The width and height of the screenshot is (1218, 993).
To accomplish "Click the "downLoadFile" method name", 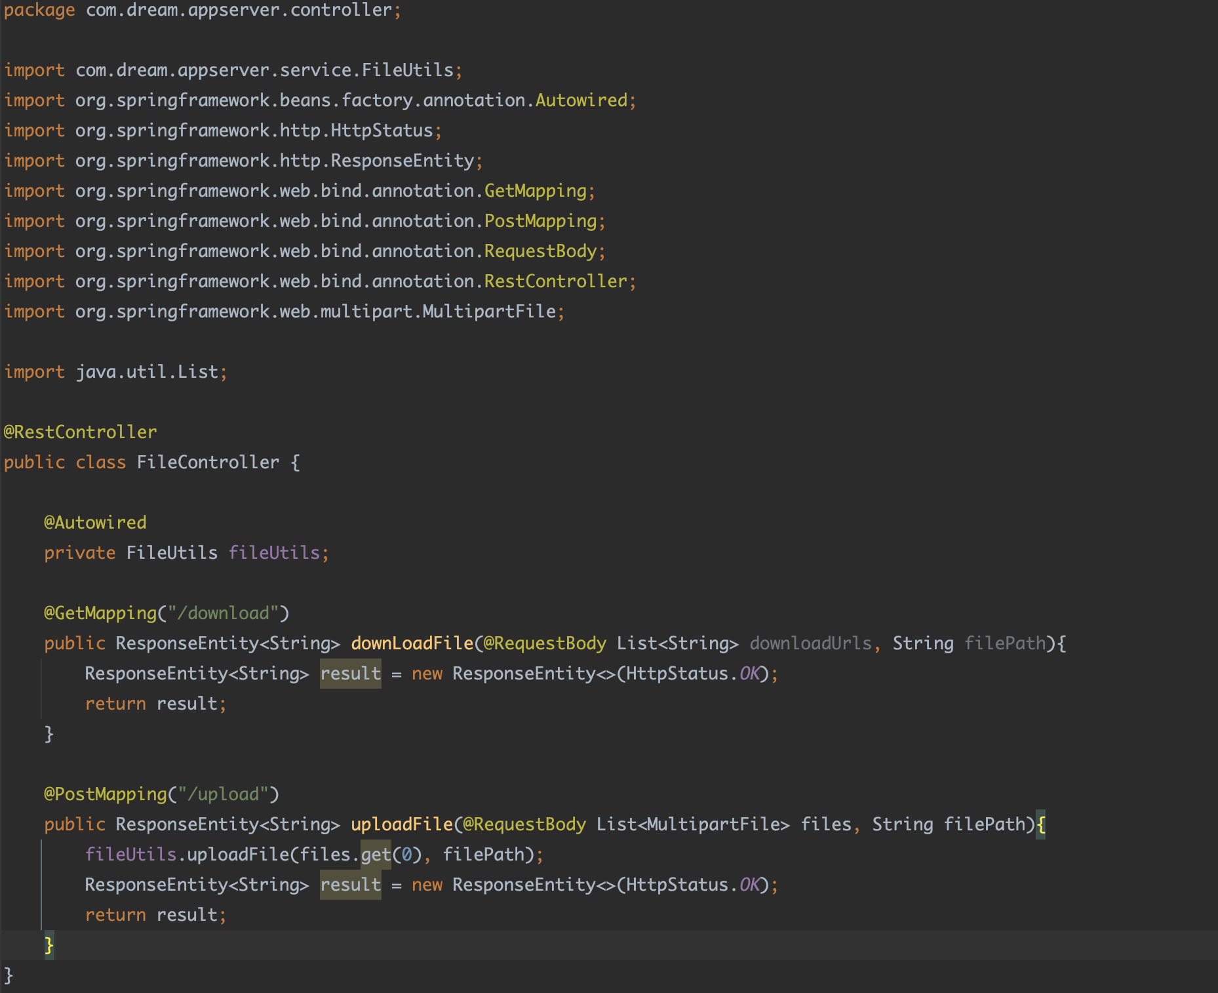I will [x=412, y=643].
